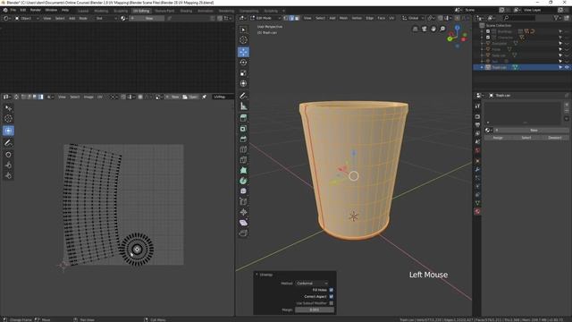
Task: Click New material button in node editor header
Action: (147, 18)
